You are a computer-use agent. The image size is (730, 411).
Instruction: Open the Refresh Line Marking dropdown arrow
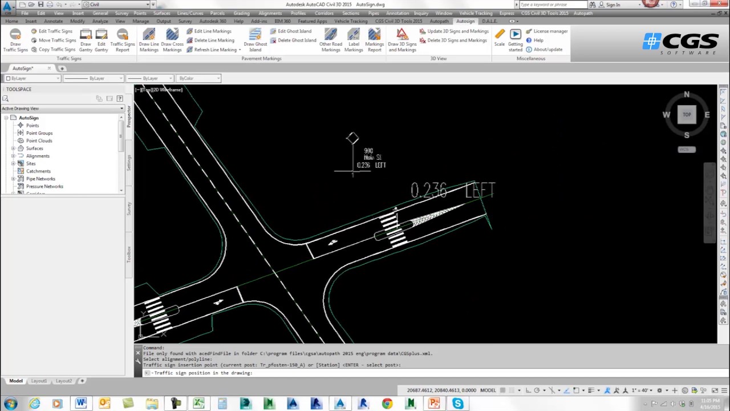pos(240,50)
